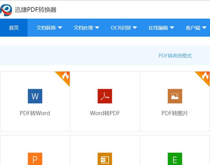Screen dimensions: 210x165
Task: Select the PDF转图片 label
Action: click(175, 113)
